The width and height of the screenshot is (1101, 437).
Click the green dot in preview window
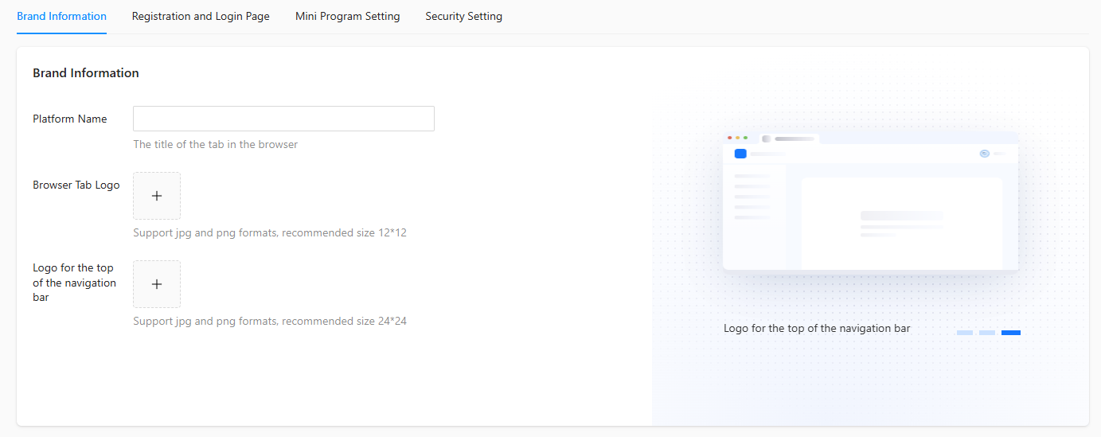(x=745, y=138)
